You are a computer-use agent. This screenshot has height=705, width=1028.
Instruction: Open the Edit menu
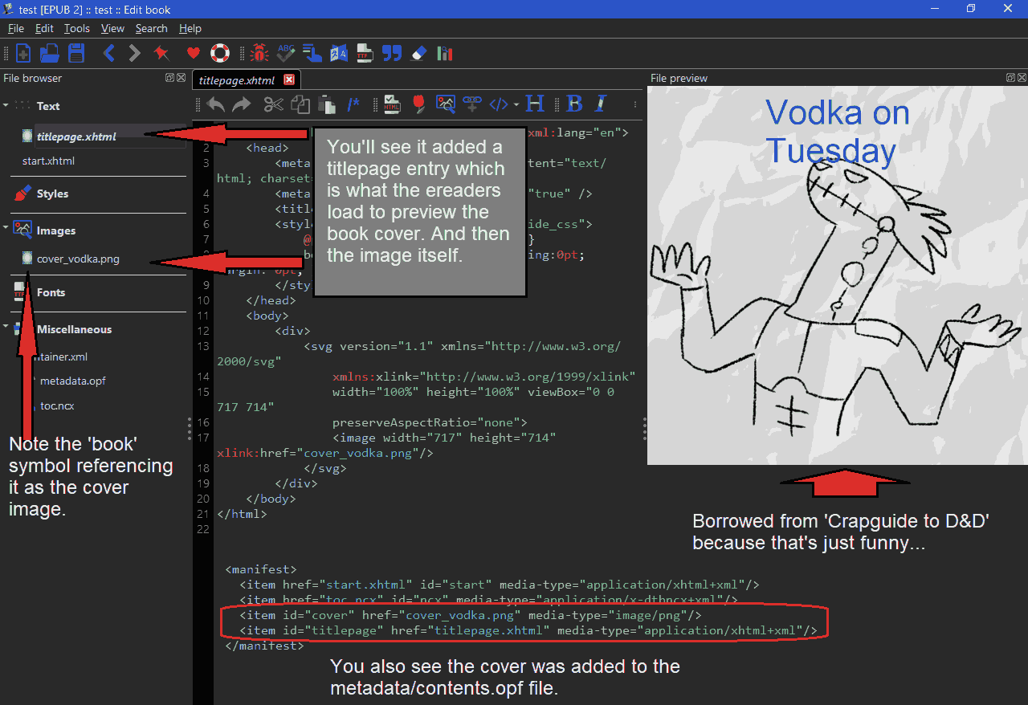click(x=44, y=28)
